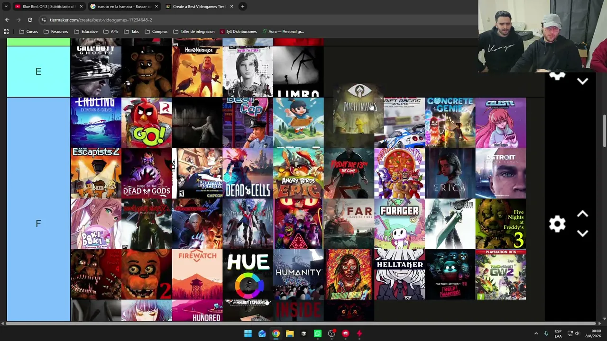Screen dimensions: 607x341
Task: Select the Friday the 13th thumbnail
Action: (x=349, y=173)
